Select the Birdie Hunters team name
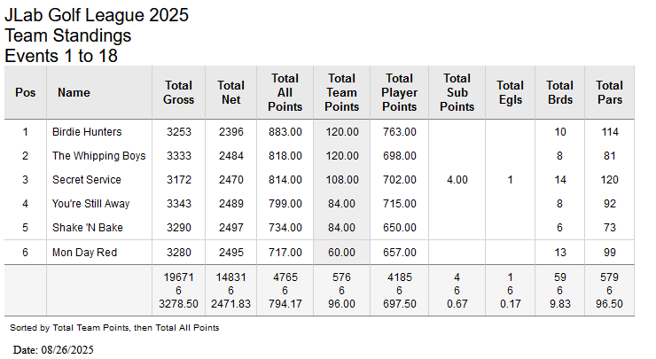 point(87,132)
